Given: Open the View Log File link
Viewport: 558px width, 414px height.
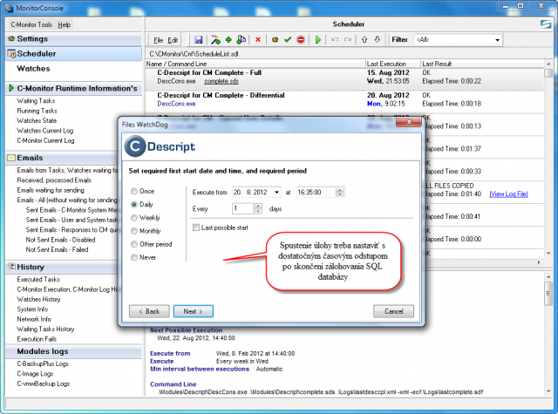Looking at the screenshot, I should tap(508, 193).
